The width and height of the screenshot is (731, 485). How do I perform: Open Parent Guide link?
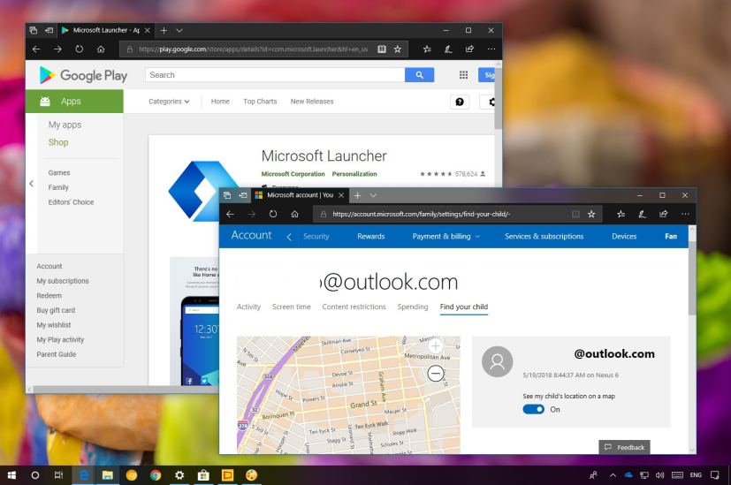(x=57, y=354)
